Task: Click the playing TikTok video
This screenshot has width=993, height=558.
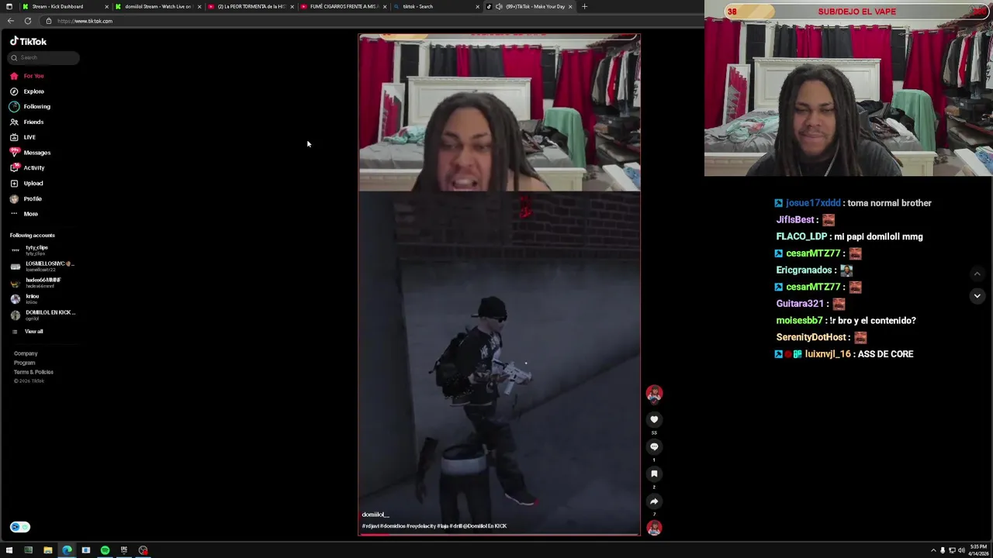Action: click(499, 284)
